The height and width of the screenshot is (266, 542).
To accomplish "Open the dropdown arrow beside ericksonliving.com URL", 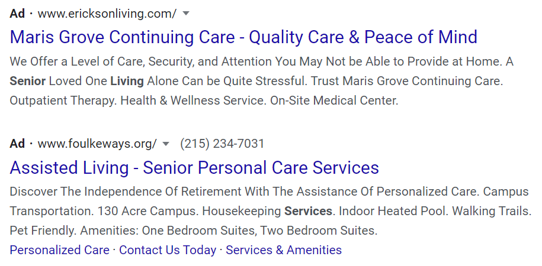I will pyautogui.click(x=186, y=14).
